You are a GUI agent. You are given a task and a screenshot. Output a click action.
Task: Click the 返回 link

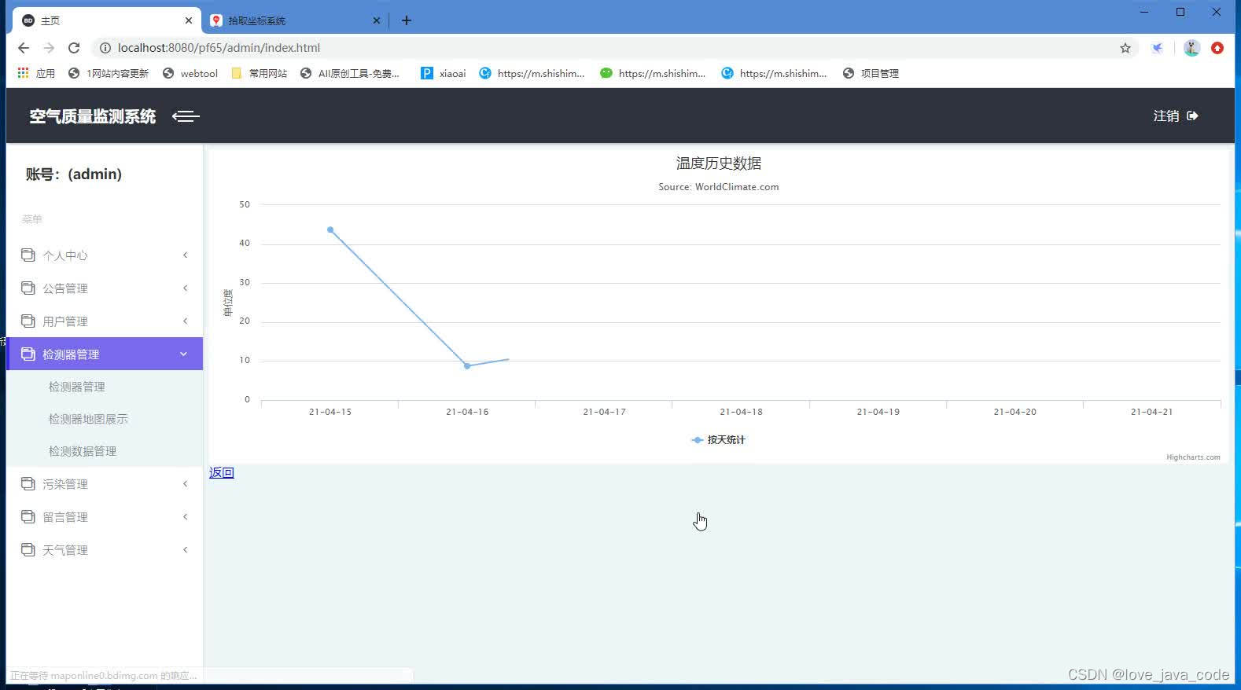pyautogui.click(x=222, y=472)
